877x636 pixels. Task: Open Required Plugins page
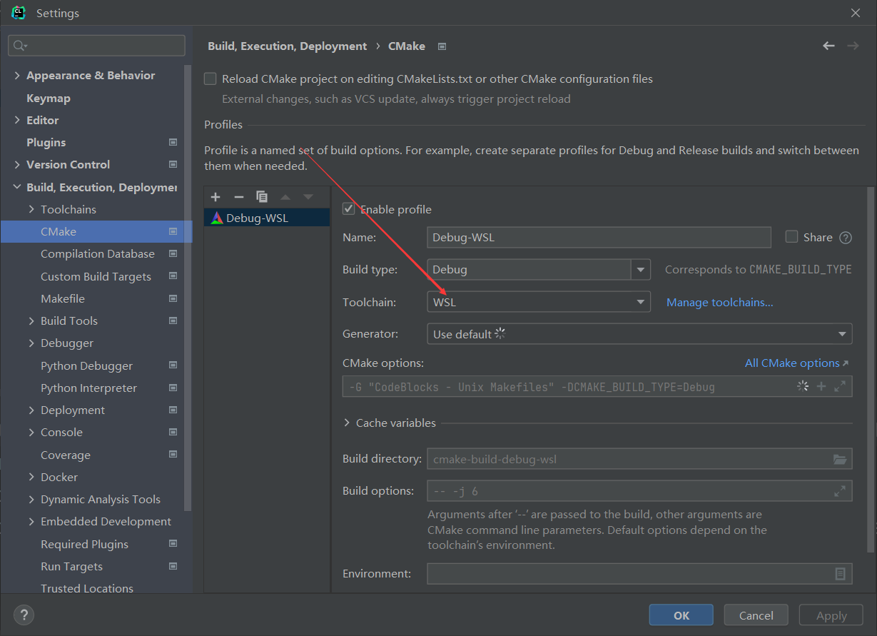pos(85,544)
